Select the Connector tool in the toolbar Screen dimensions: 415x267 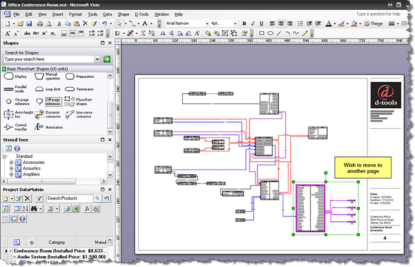point(132,23)
